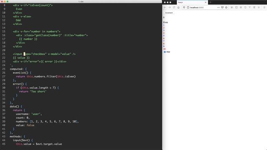Viewport: 267px width, 150px height.
Task: Click 'Too short' string on line 31
Action: click(x=38, y=92)
